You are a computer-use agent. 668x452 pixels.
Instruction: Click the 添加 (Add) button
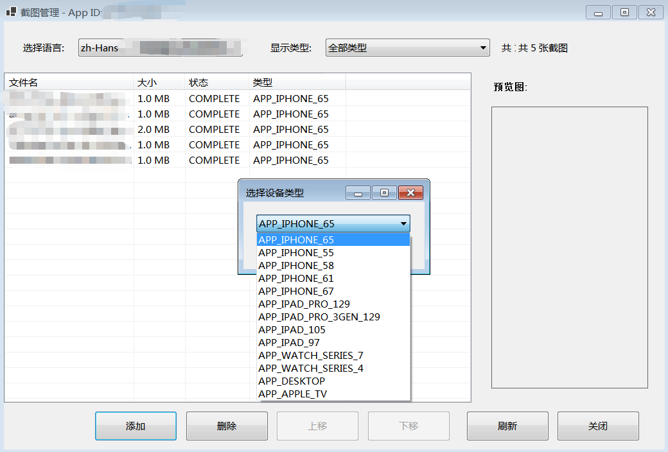pos(136,426)
